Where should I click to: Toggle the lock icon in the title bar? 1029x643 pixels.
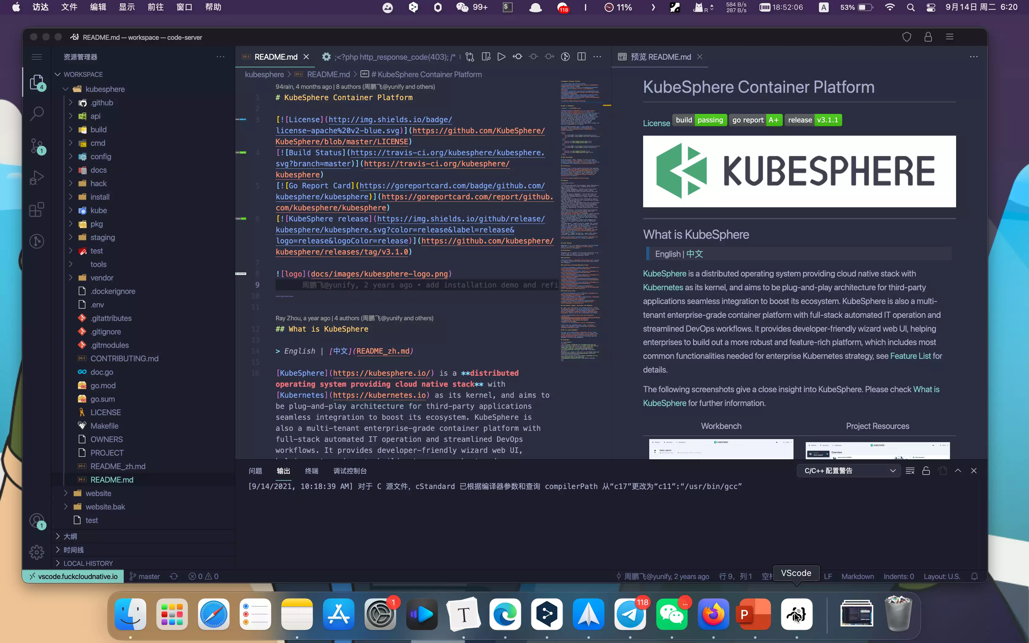point(928,37)
